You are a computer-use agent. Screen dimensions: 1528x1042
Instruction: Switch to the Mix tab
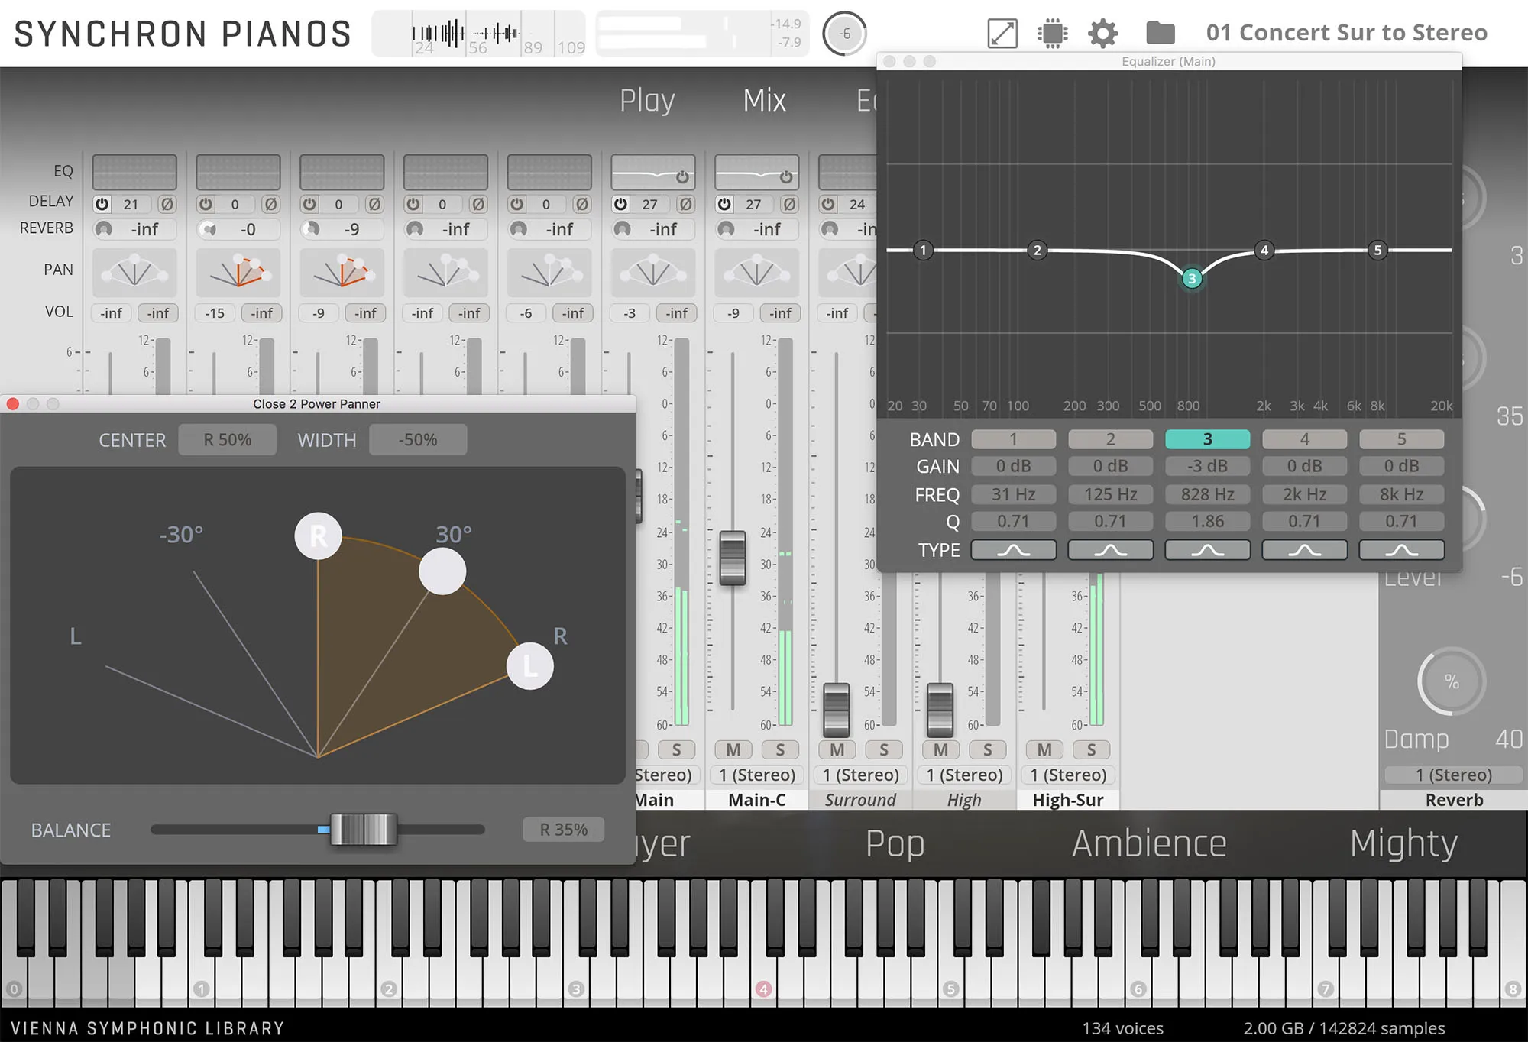point(764,100)
